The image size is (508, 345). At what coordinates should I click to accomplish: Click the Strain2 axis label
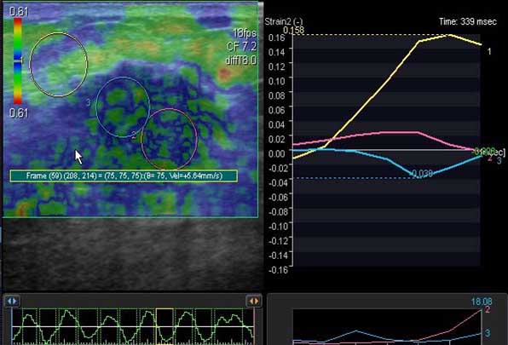pos(284,21)
